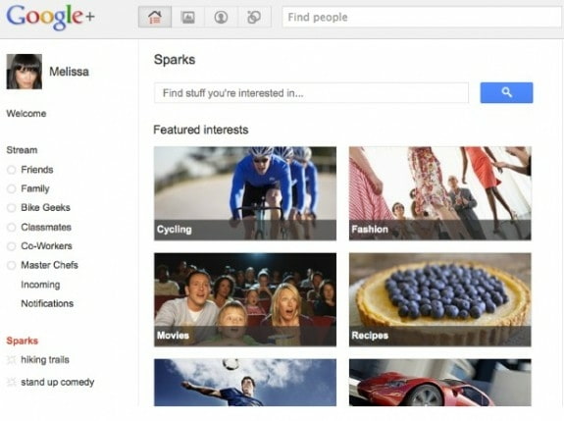
Task: Select the Family circle radio button
Action: click(x=12, y=188)
